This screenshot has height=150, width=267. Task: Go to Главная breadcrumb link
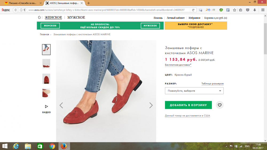coord(44,34)
